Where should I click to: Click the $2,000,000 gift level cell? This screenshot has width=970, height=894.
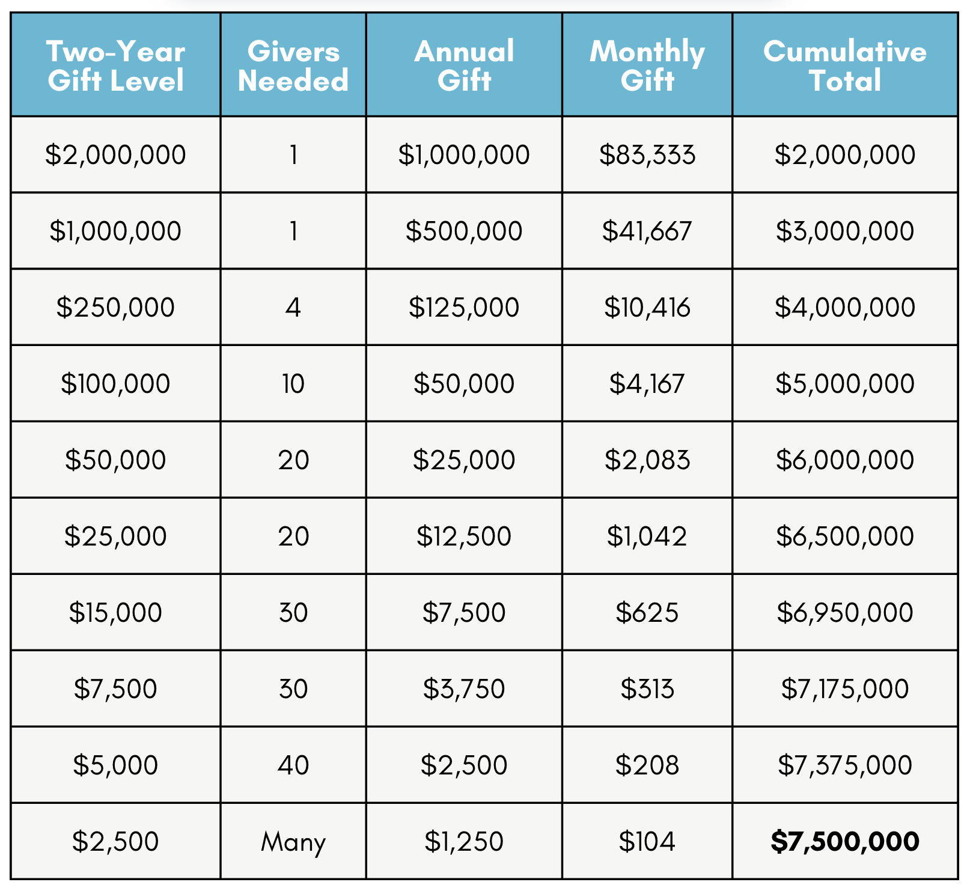pyautogui.click(x=115, y=155)
